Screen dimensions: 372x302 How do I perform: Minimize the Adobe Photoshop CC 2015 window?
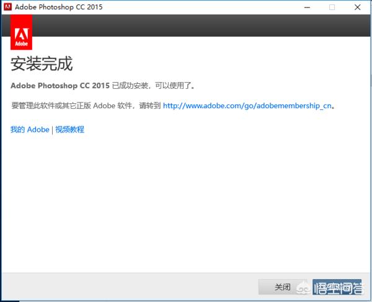(308, 7)
